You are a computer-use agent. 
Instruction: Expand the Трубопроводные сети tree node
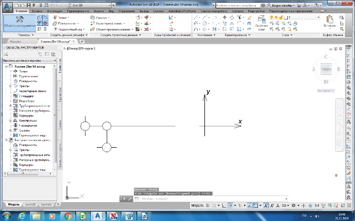coord(11,106)
